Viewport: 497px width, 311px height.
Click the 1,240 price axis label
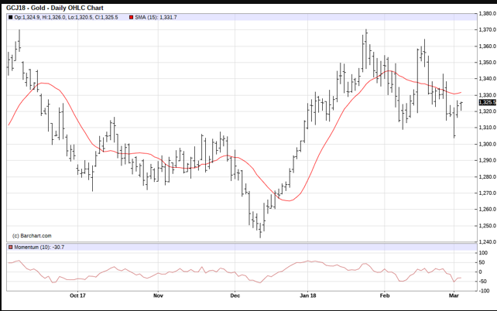point(486,242)
